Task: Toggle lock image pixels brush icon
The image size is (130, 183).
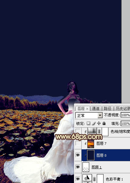Action: pyautogui.click(x=94, y=123)
